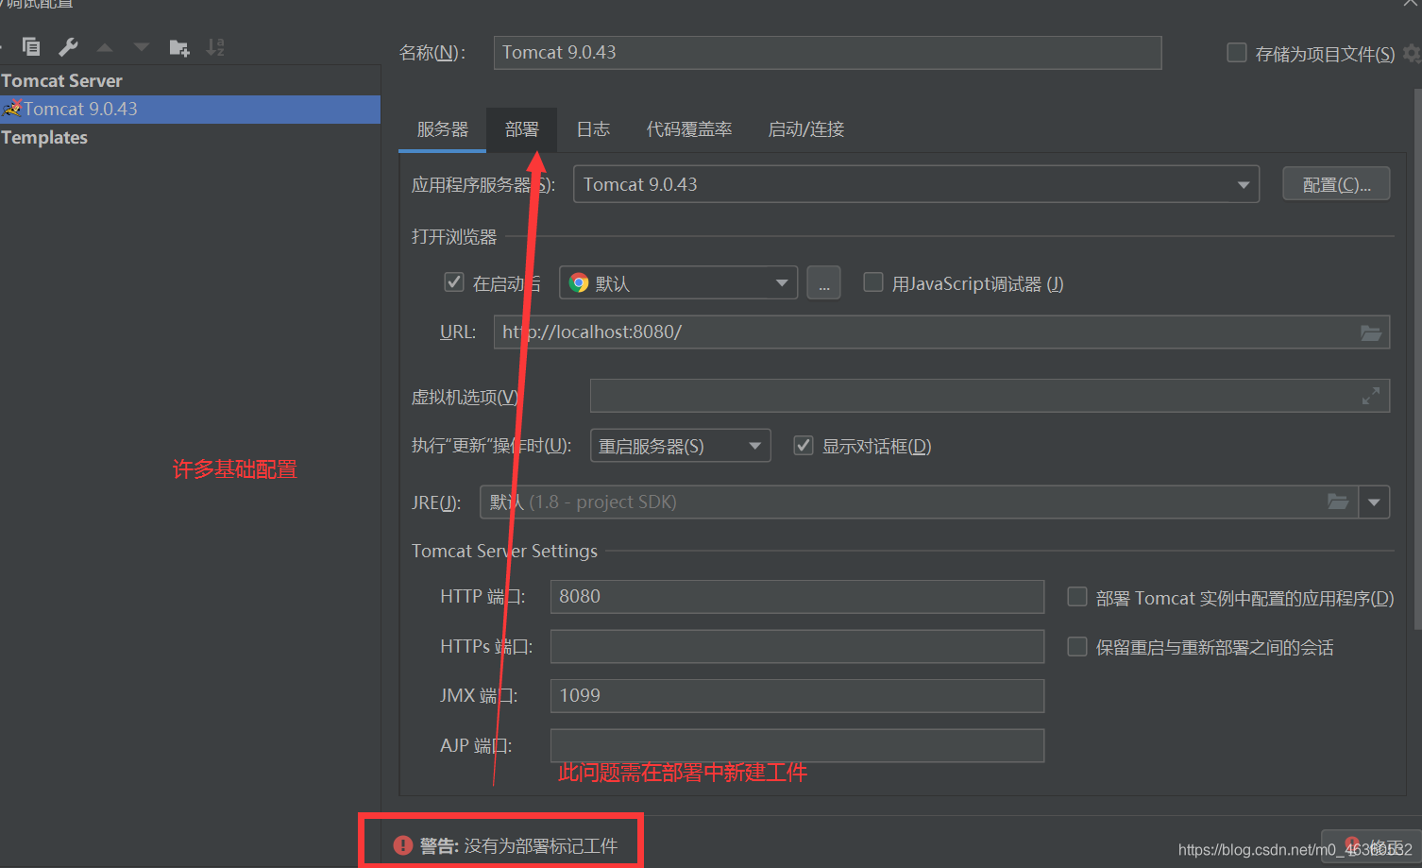Viewport: 1422px width, 868px height.
Task: Move configuration up with the up arrow
Action: pyautogui.click(x=105, y=47)
